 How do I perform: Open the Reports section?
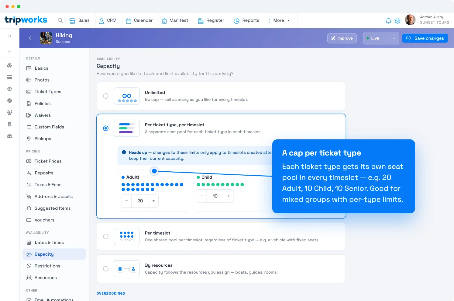click(x=246, y=20)
